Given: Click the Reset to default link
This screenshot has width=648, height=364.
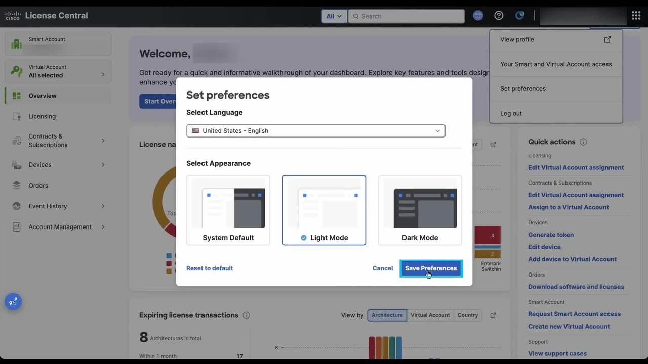Looking at the screenshot, I should tap(210, 268).
